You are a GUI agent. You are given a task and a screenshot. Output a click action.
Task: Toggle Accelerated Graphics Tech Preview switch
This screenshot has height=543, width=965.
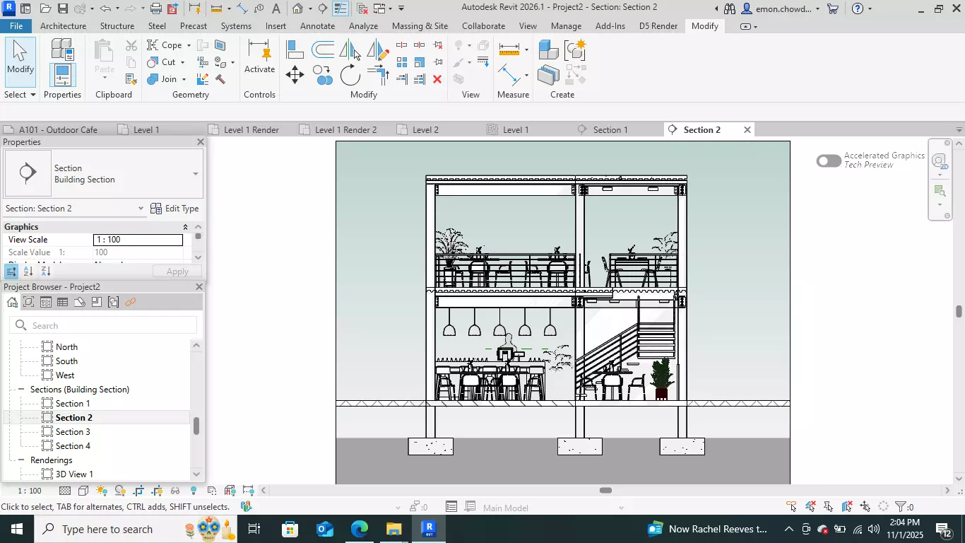pos(829,160)
